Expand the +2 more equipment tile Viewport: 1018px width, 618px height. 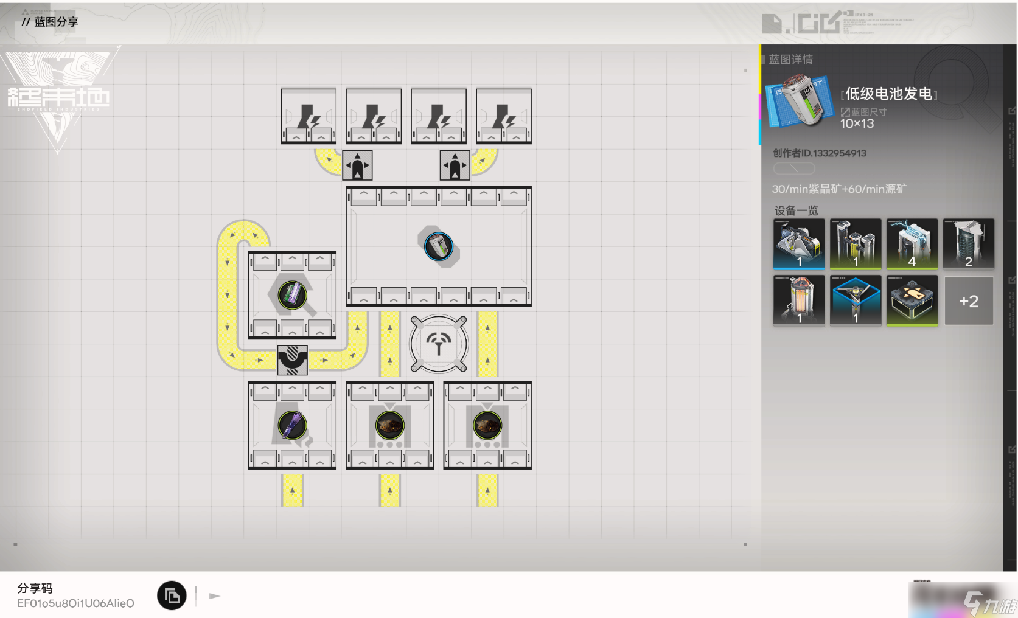[x=969, y=301]
